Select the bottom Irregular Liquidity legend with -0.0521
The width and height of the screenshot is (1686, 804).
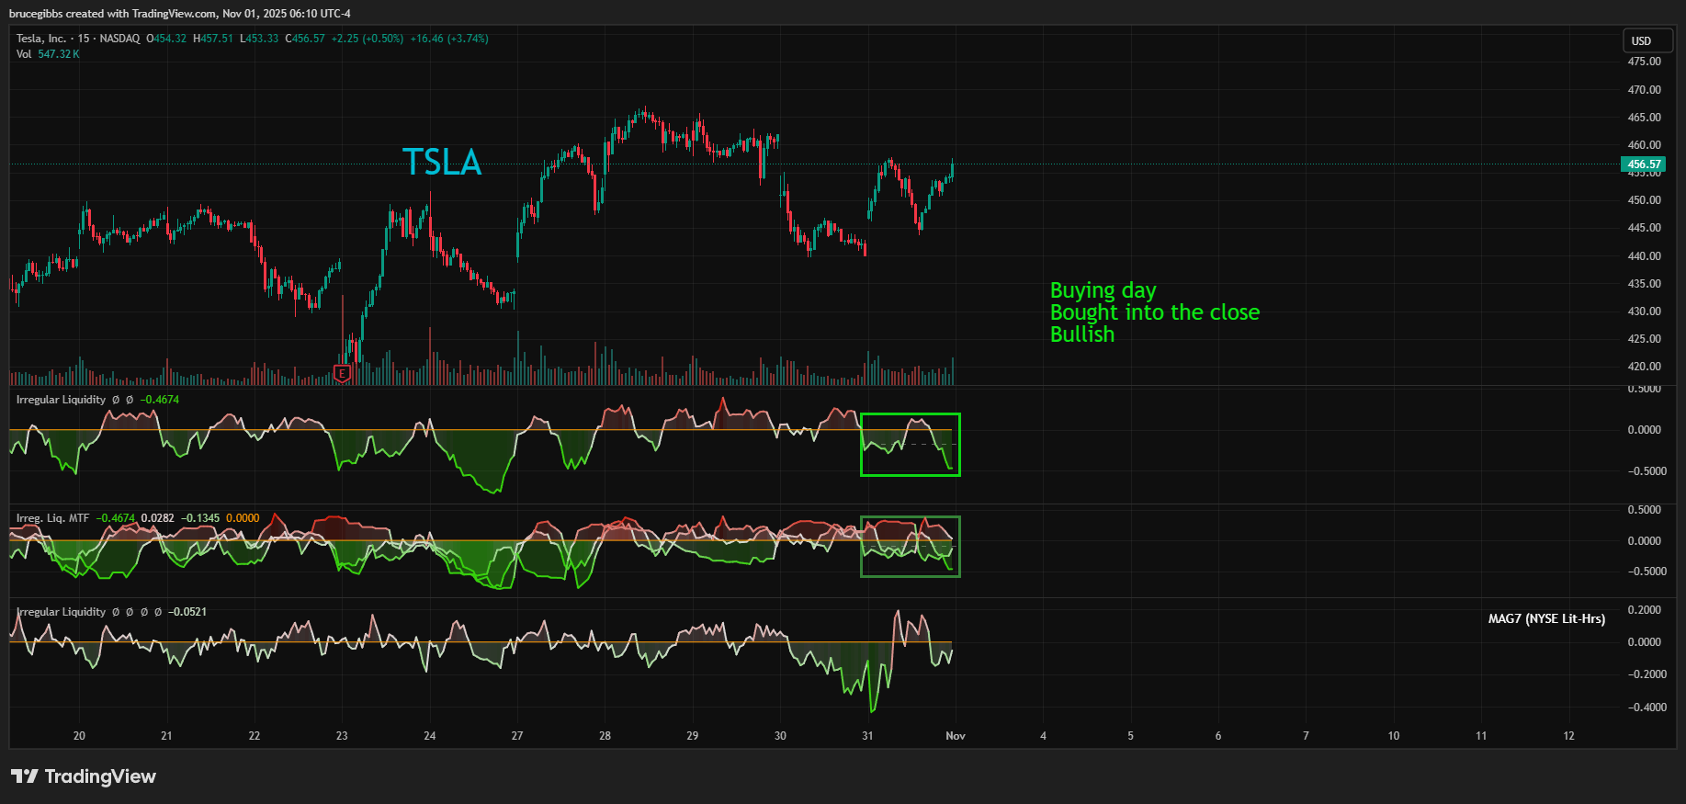pyautogui.click(x=61, y=612)
